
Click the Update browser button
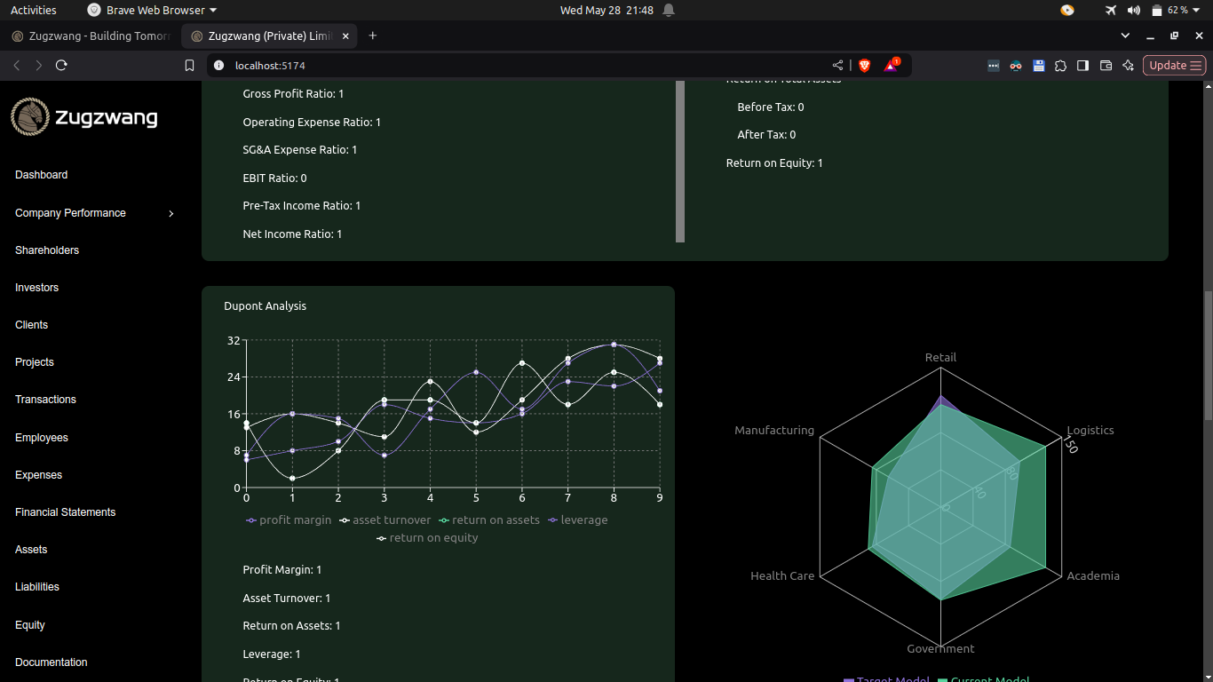[1174, 65]
